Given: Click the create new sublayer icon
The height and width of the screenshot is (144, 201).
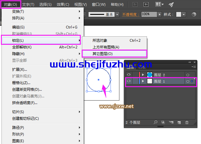Looking at the screenshot, I should pos(171,123).
